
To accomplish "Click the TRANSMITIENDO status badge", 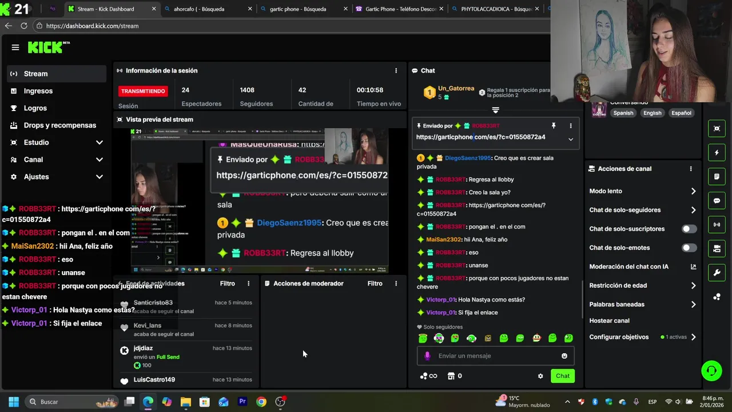I will pos(143,91).
